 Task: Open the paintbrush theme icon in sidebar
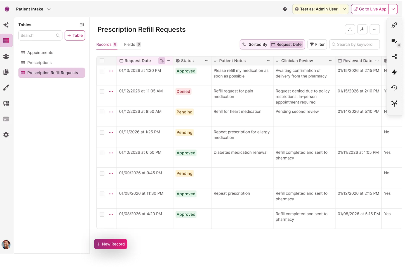[x=6, y=88]
